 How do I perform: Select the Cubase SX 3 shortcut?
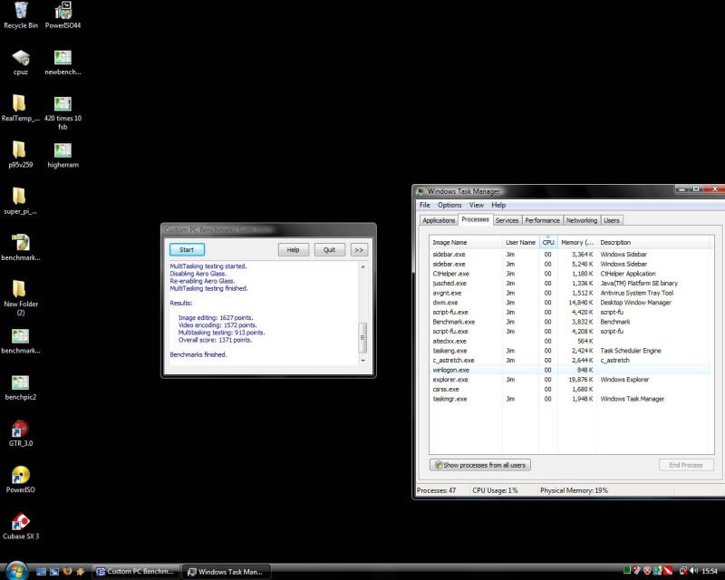coord(20,522)
